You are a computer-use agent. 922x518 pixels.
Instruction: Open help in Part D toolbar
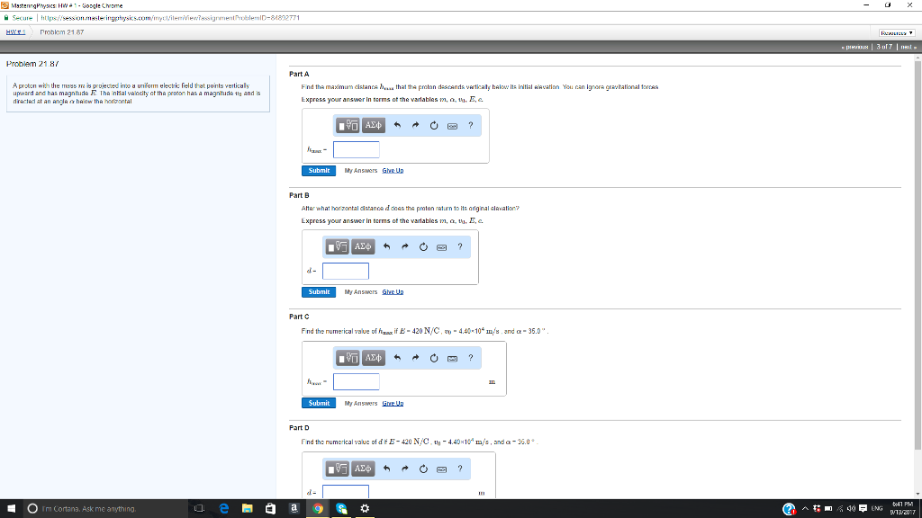[460, 469]
